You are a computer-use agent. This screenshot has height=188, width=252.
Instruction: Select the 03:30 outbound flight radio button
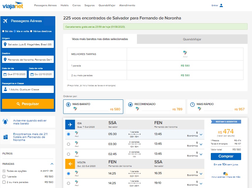click(x=69, y=144)
